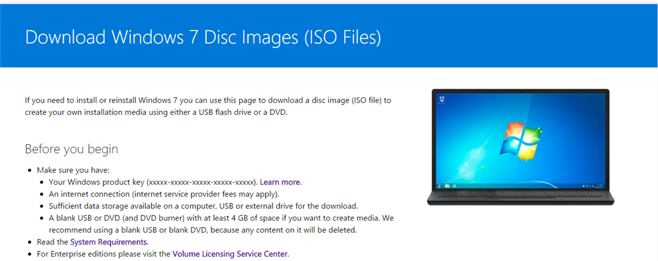Screen dimensions: 658x261
Task: Open the System Requirements link
Action: coord(109,242)
